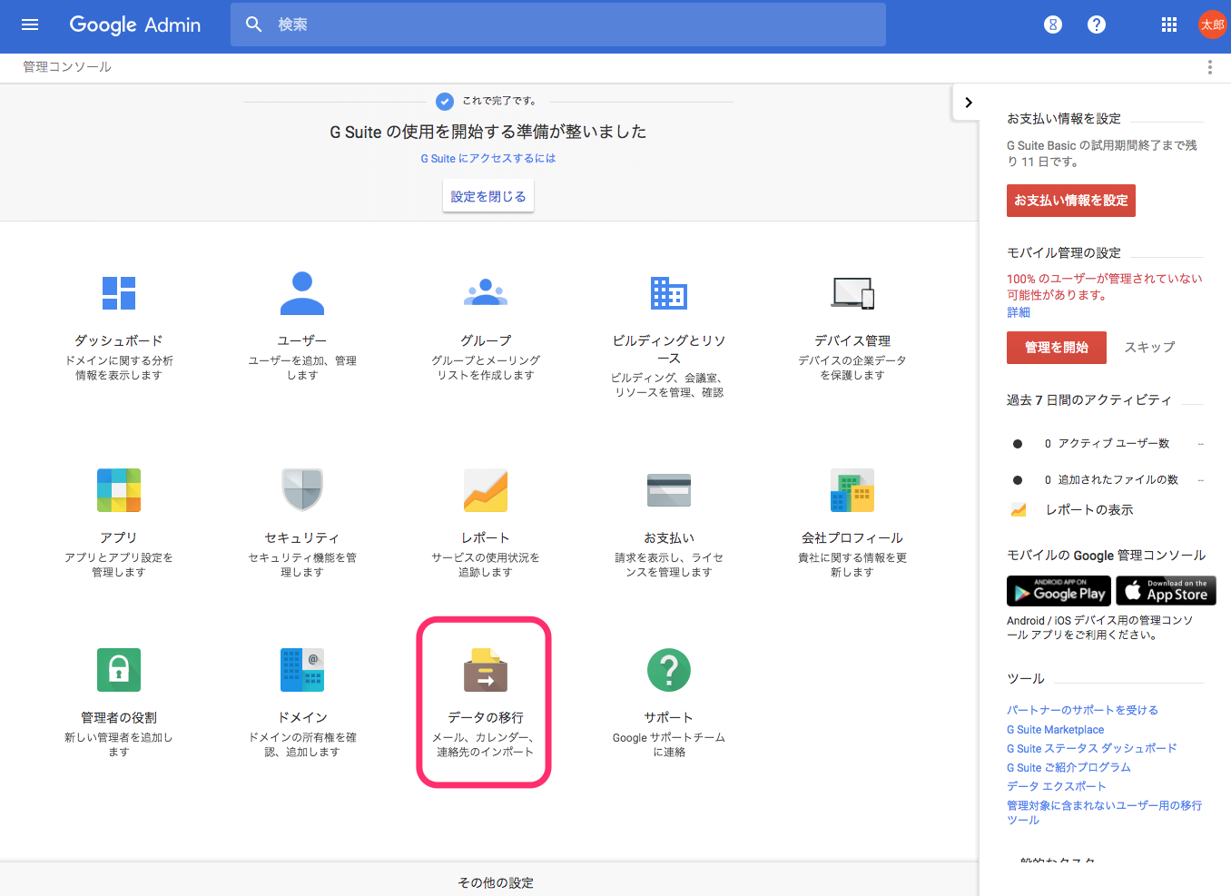This screenshot has height=896, width=1231.
Task: Click the Google Admin logo
Action: (135, 25)
